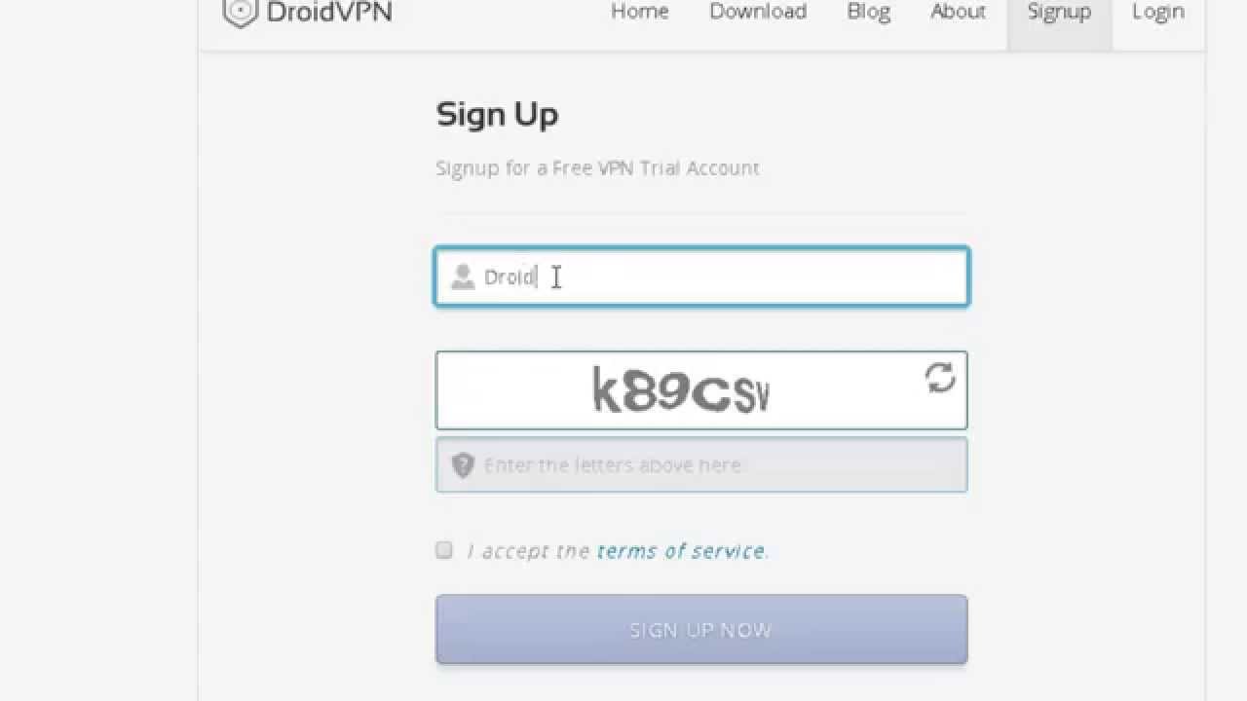Navigate to the About page
This screenshot has height=701, width=1247.
point(958,12)
